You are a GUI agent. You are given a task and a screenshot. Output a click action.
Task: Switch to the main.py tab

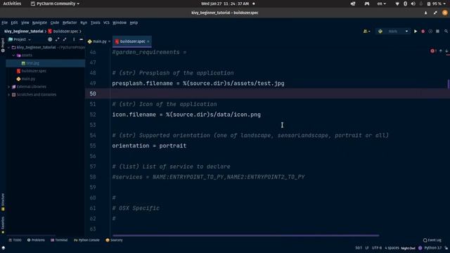(99, 41)
